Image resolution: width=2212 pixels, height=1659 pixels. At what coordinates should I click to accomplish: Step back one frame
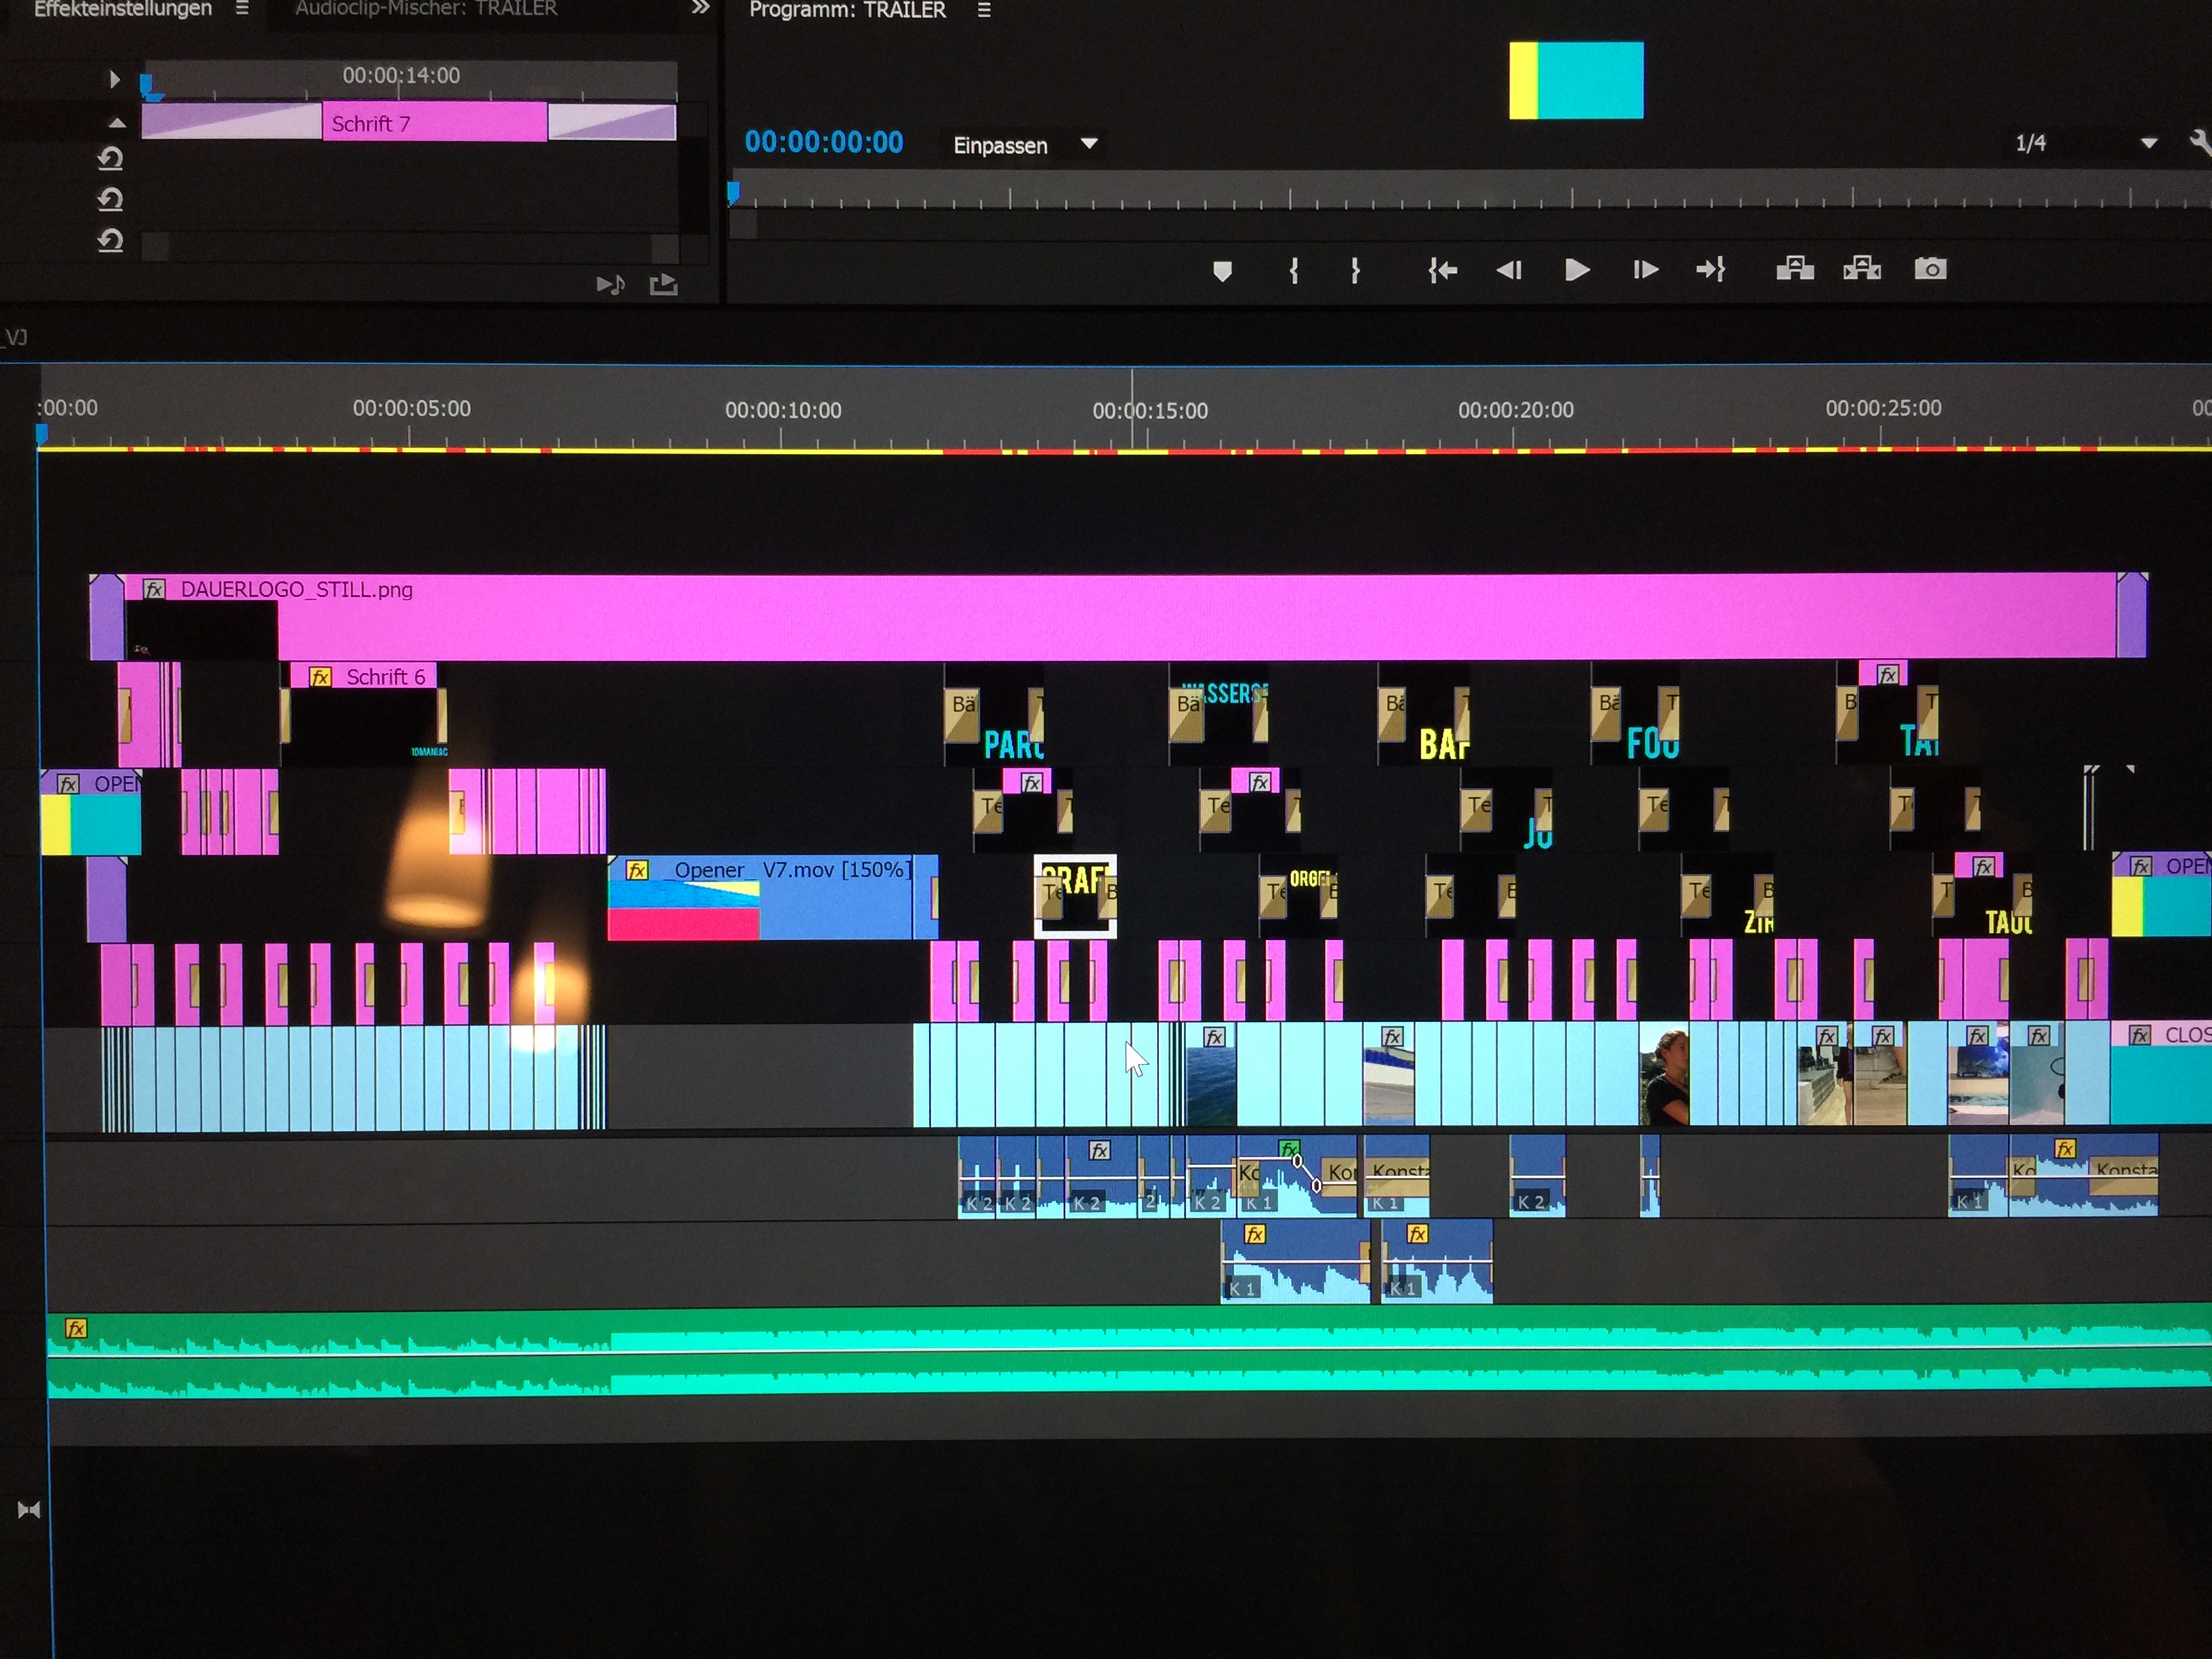[x=1509, y=270]
